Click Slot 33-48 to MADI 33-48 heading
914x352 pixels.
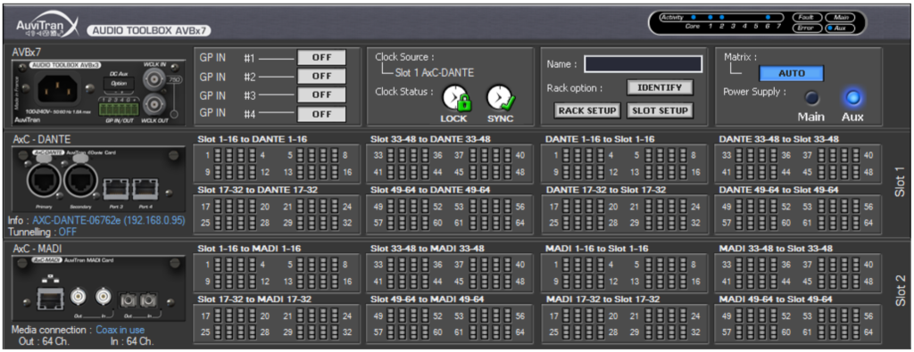click(428, 249)
